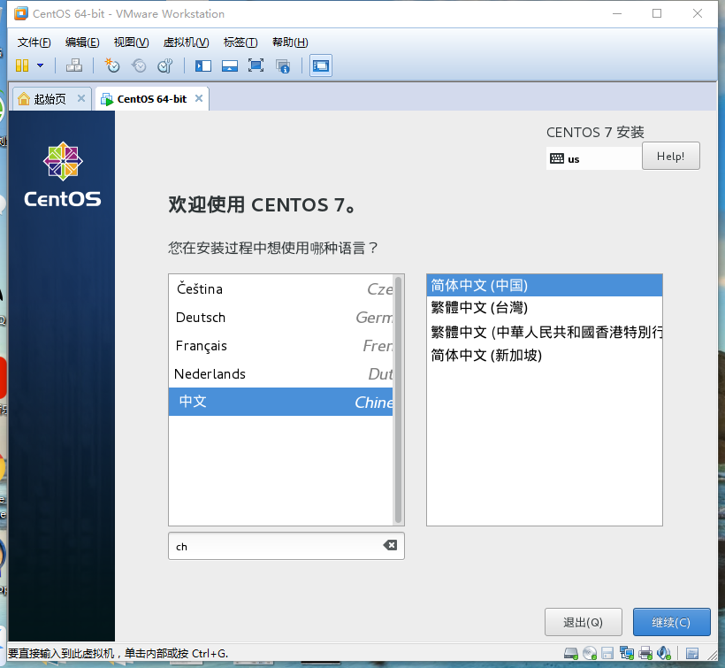Clear the language search text
The image size is (725, 668).
point(390,545)
